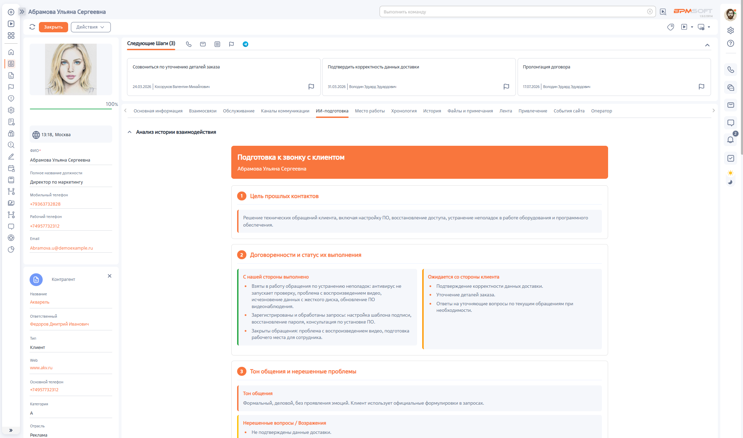Toggle the sun and moon theme switch

[730, 177]
